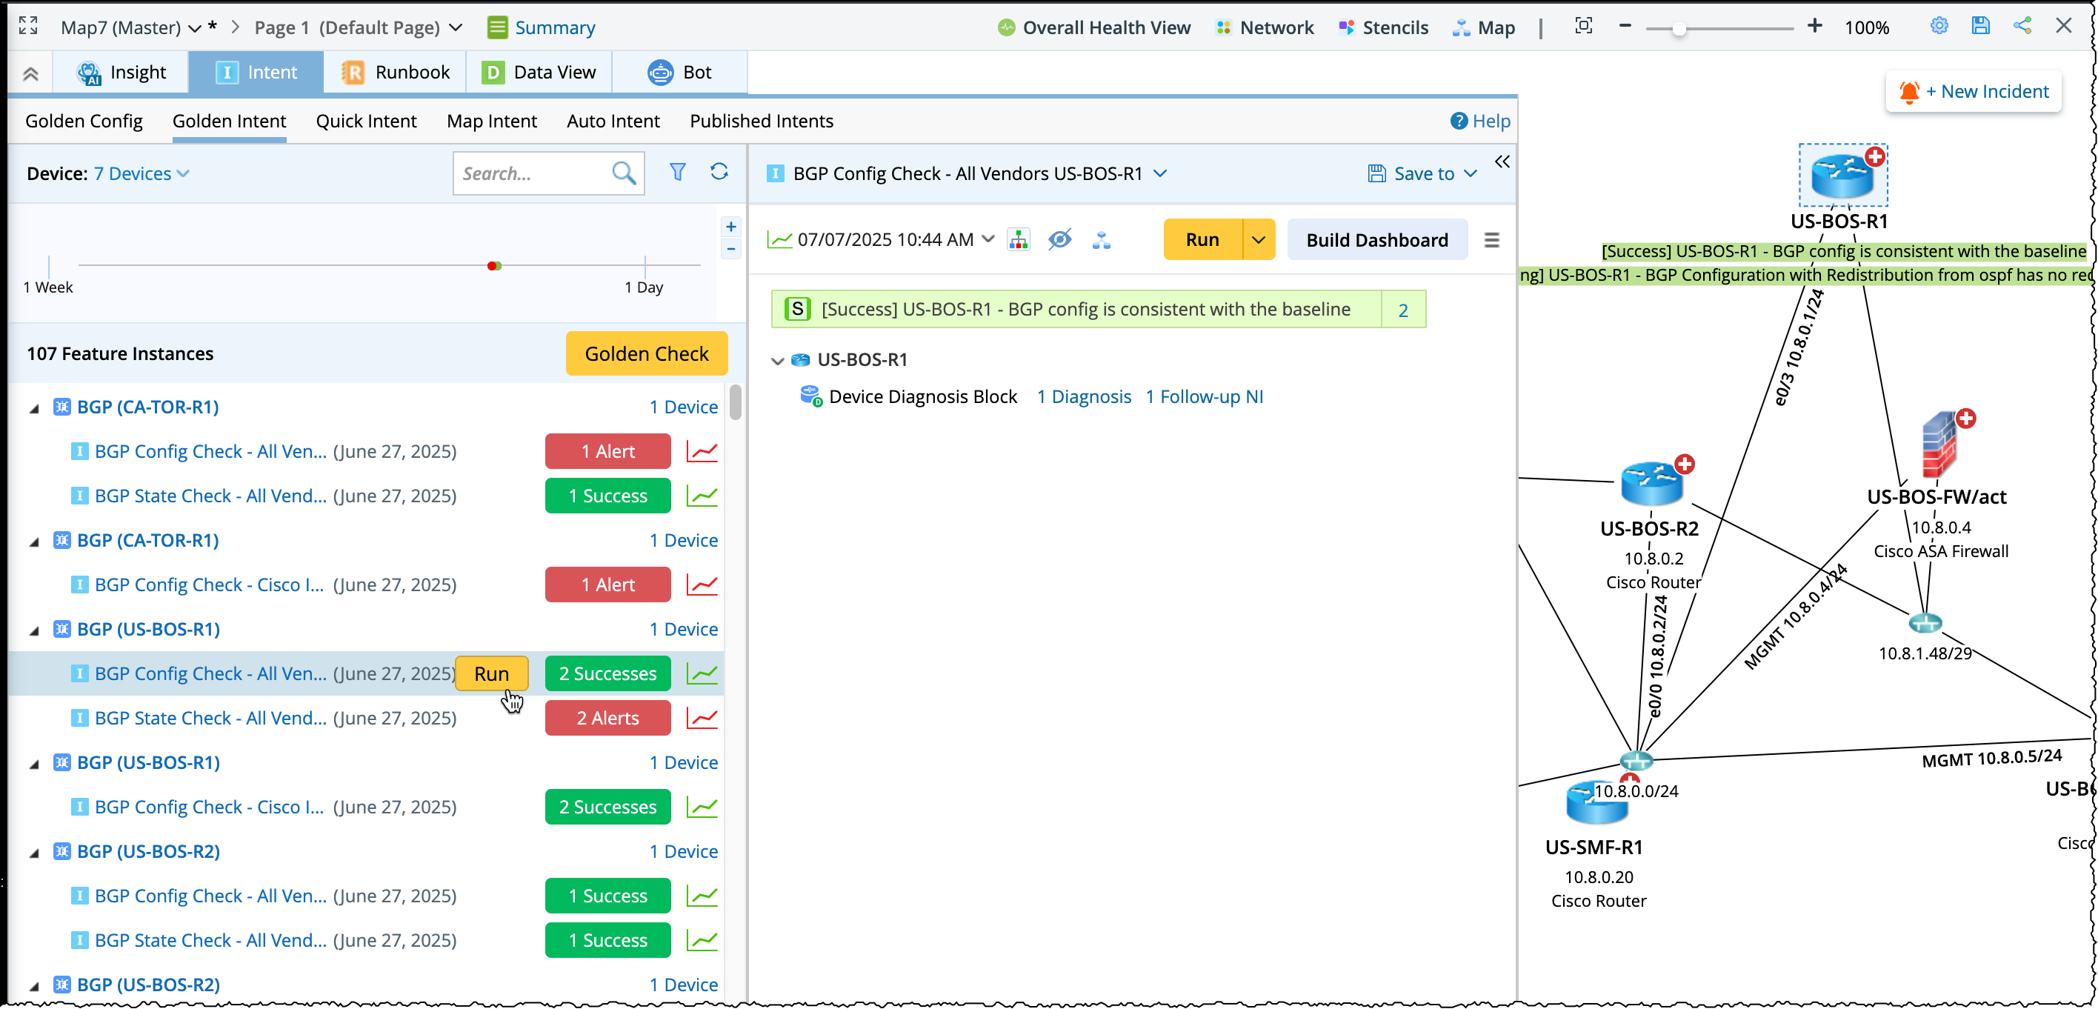Screen dimensions: 2098x1009
Task: Collapse the US-BOS-R1 device tree node
Action: tap(777, 360)
